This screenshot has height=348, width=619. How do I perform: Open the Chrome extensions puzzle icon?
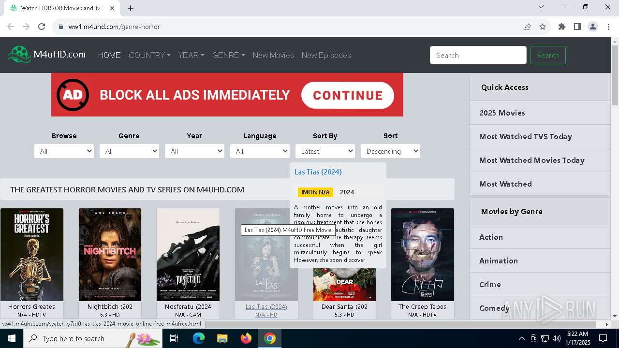(562, 27)
